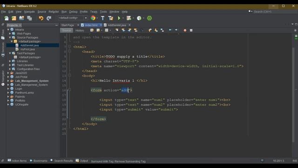This screenshot has height=168, width=298.
Task: Switch to Source view button
Action: click(67, 30)
